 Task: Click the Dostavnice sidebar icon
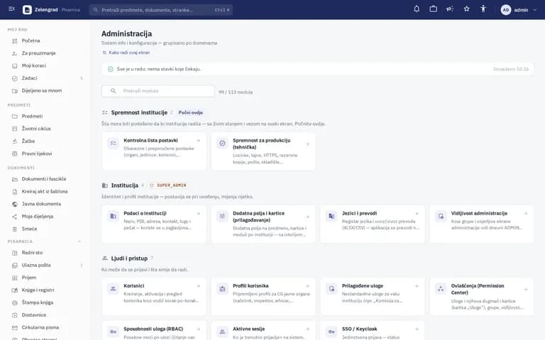(x=15, y=315)
